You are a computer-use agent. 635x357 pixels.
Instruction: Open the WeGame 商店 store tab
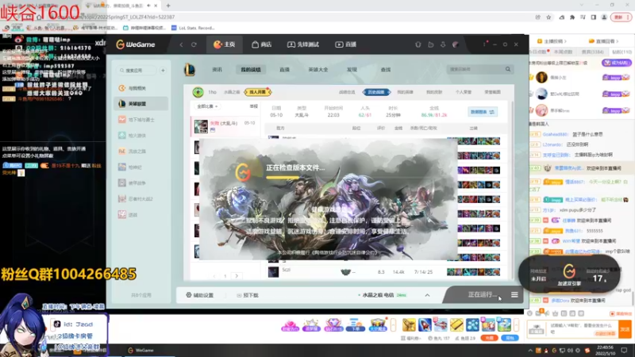coord(261,44)
